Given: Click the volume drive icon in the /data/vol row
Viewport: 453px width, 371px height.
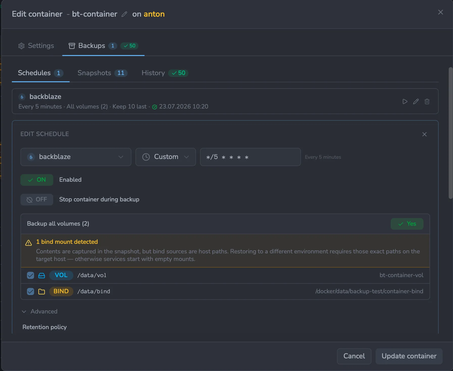Looking at the screenshot, I should point(42,275).
